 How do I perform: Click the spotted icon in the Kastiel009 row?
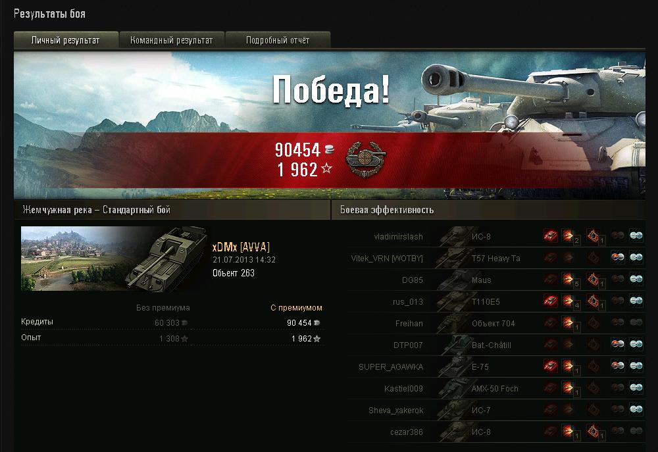pos(636,388)
